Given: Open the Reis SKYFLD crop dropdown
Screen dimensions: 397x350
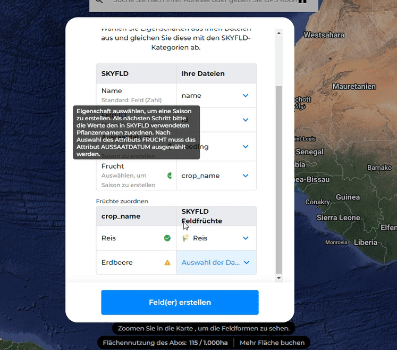Looking at the screenshot, I should click(x=216, y=238).
